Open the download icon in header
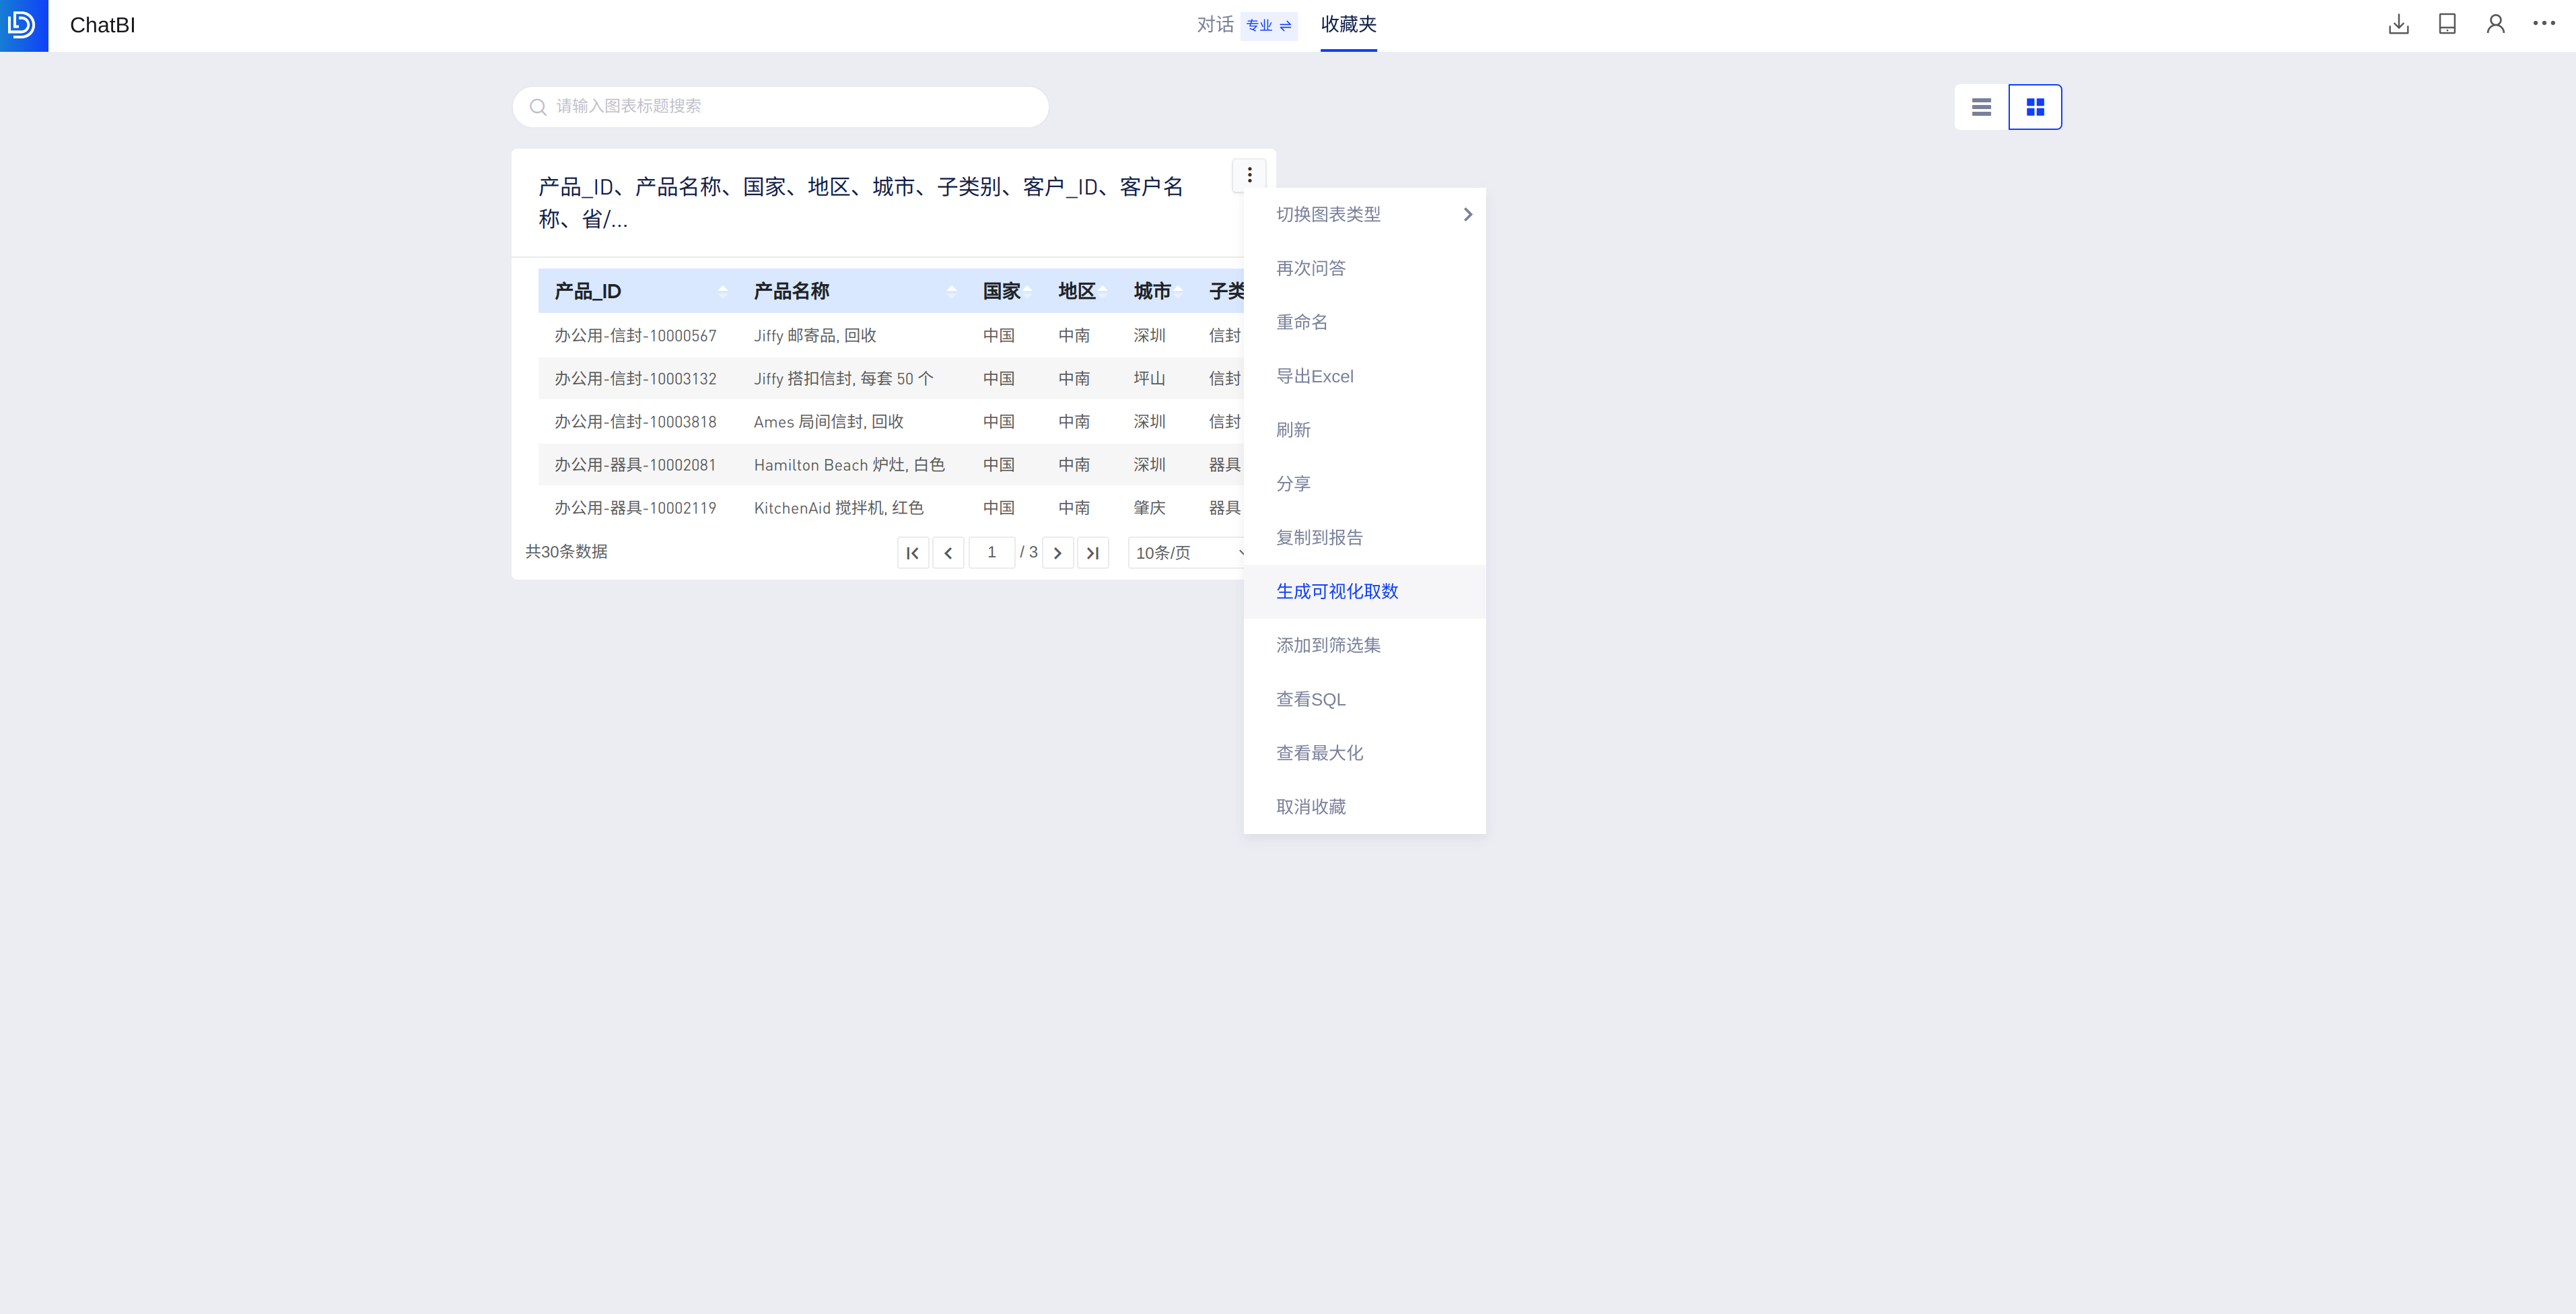Image resolution: width=2576 pixels, height=1314 pixels. 2398,25
